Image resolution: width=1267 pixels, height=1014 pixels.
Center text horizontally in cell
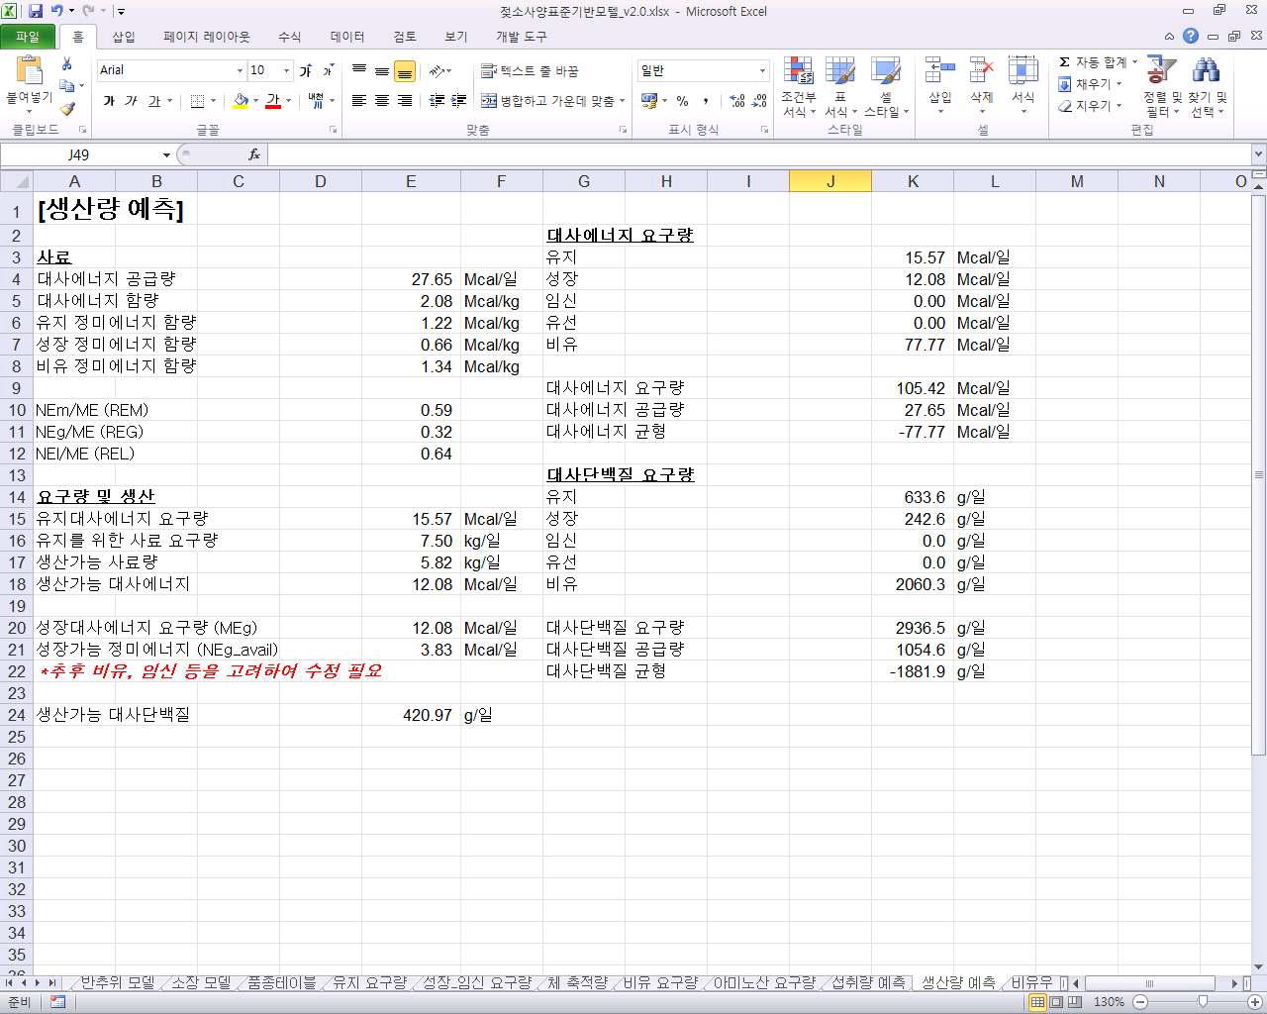(381, 101)
